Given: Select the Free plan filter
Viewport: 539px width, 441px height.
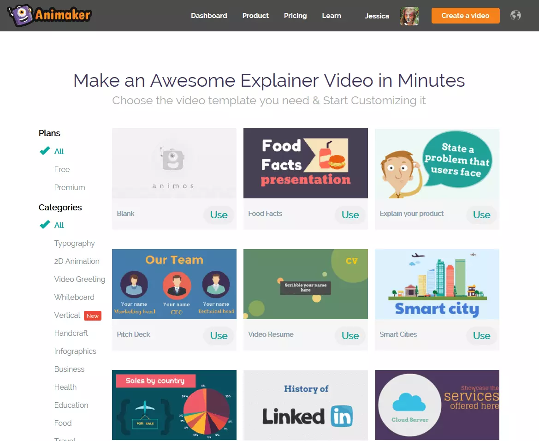Looking at the screenshot, I should (x=62, y=169).
